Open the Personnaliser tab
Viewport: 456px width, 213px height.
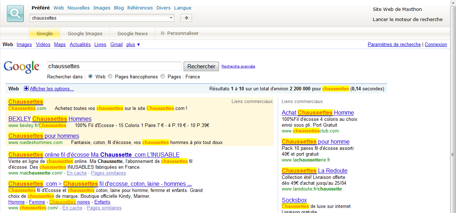click(180, 33)
